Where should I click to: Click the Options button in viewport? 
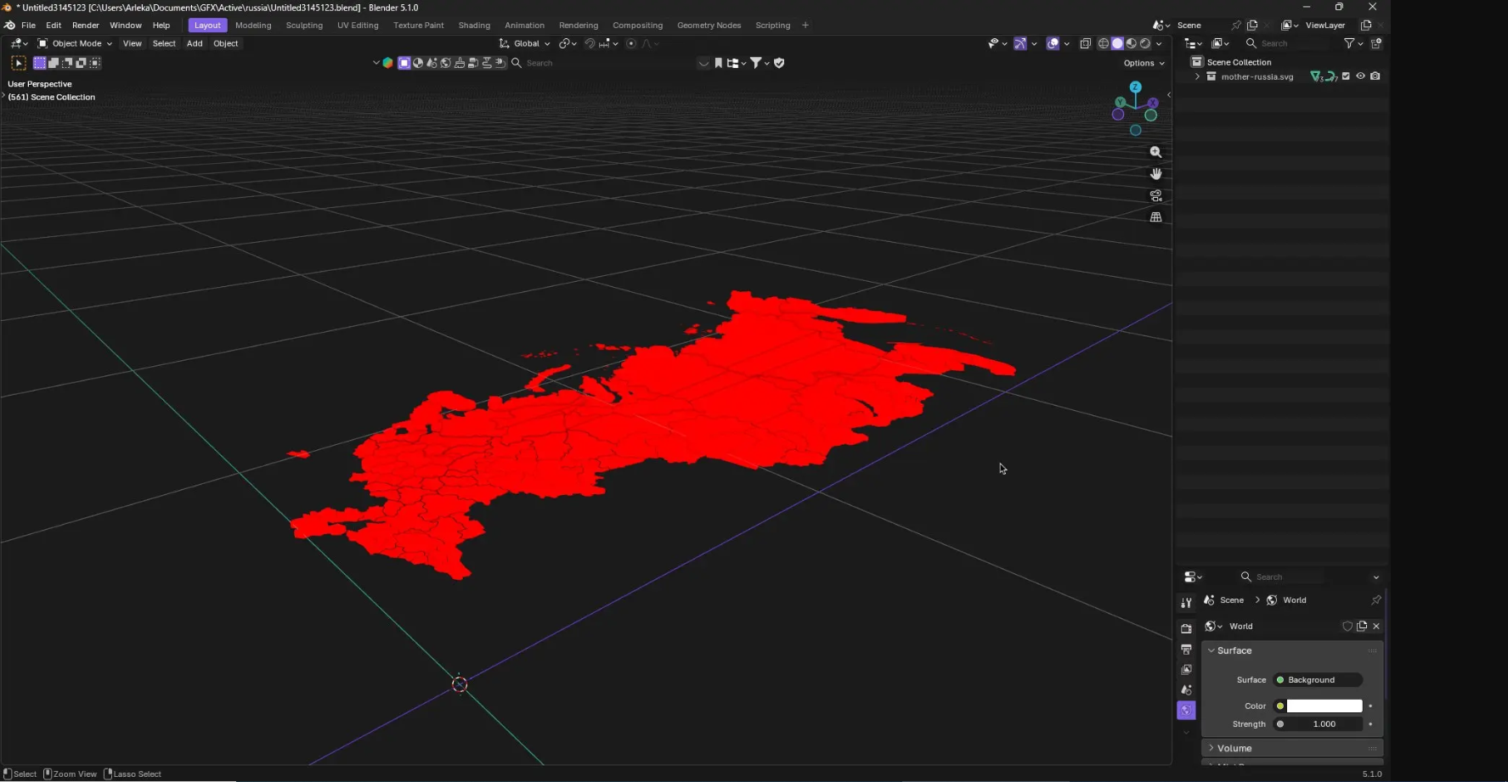click(1143, 63)
